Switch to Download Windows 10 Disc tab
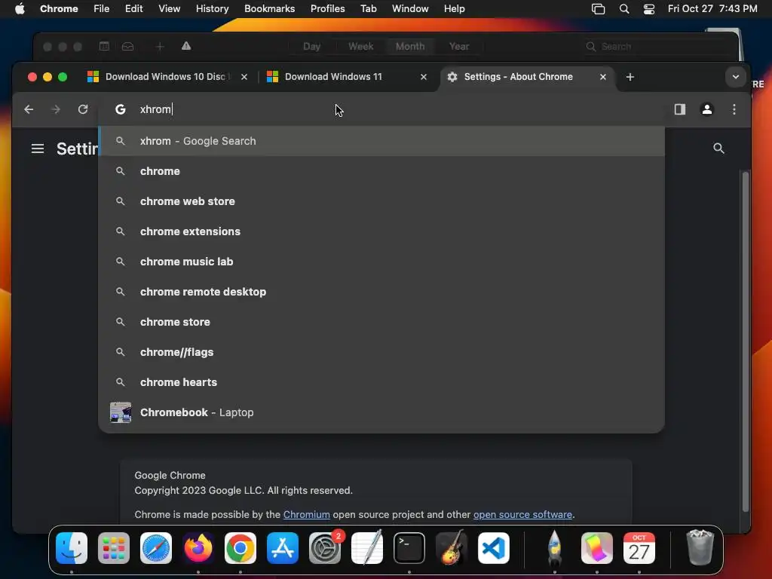The image size is (772, 579). [x=167, y=77]
